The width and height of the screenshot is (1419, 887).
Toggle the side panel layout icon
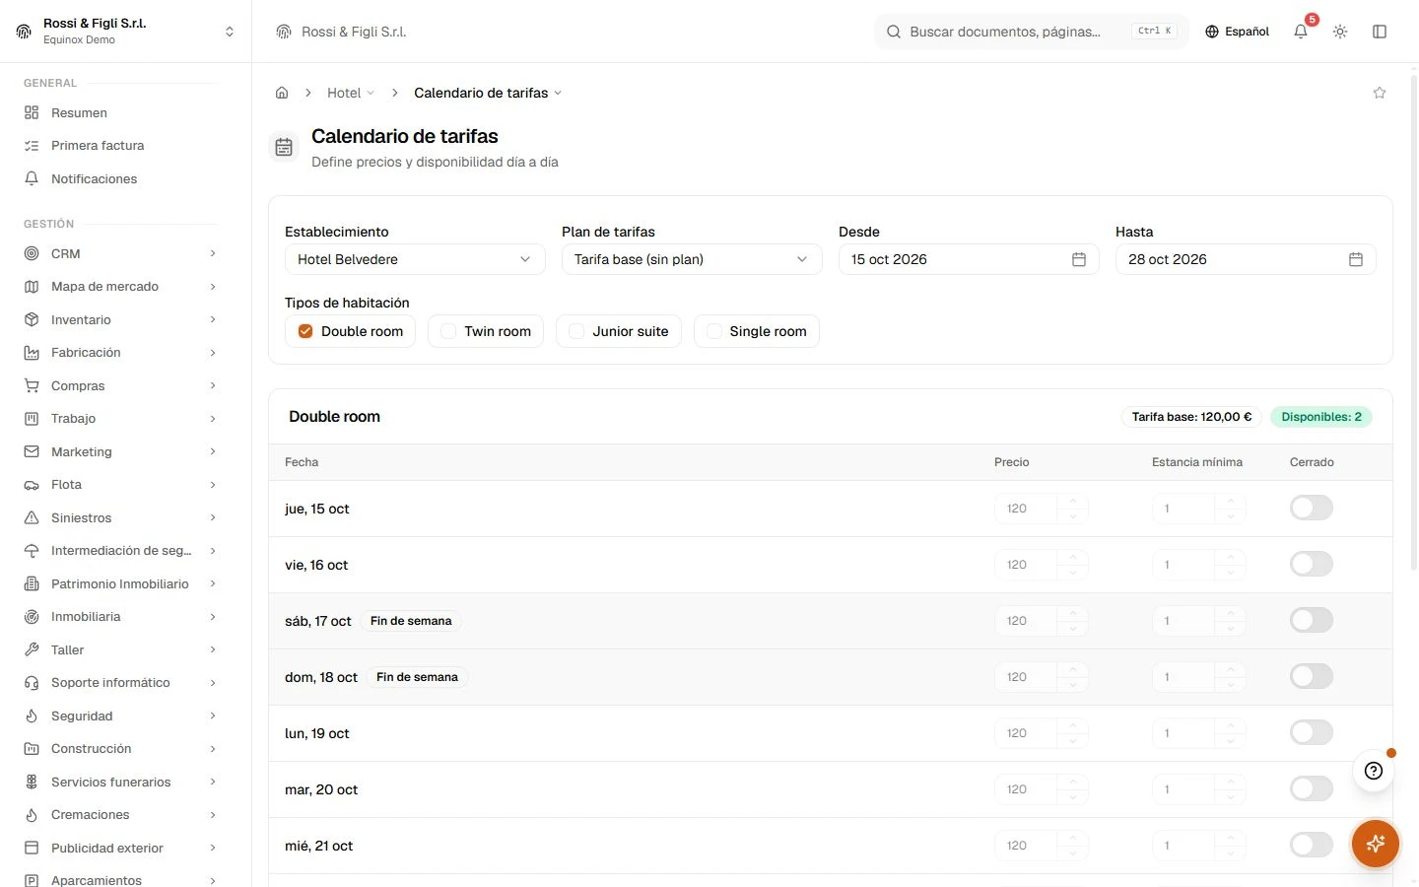point(1380,32)
